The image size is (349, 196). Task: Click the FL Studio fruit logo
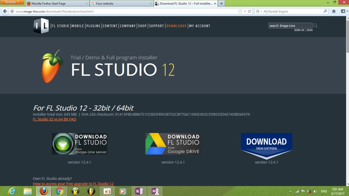click(x=53, y=66)
